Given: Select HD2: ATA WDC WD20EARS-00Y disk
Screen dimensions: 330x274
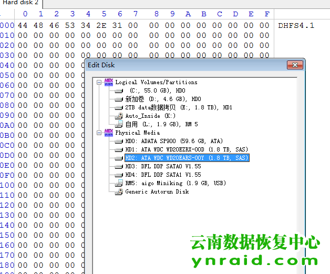Looking at the screenshot, I should click(x=187, y=158).
